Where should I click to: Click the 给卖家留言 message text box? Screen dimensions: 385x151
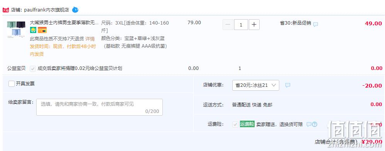click(x=100, y=107)
